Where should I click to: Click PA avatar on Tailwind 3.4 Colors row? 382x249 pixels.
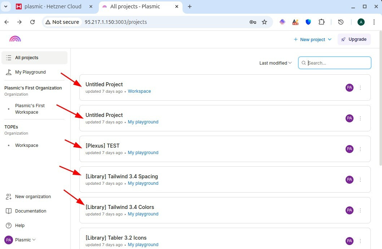click(349, 210)
